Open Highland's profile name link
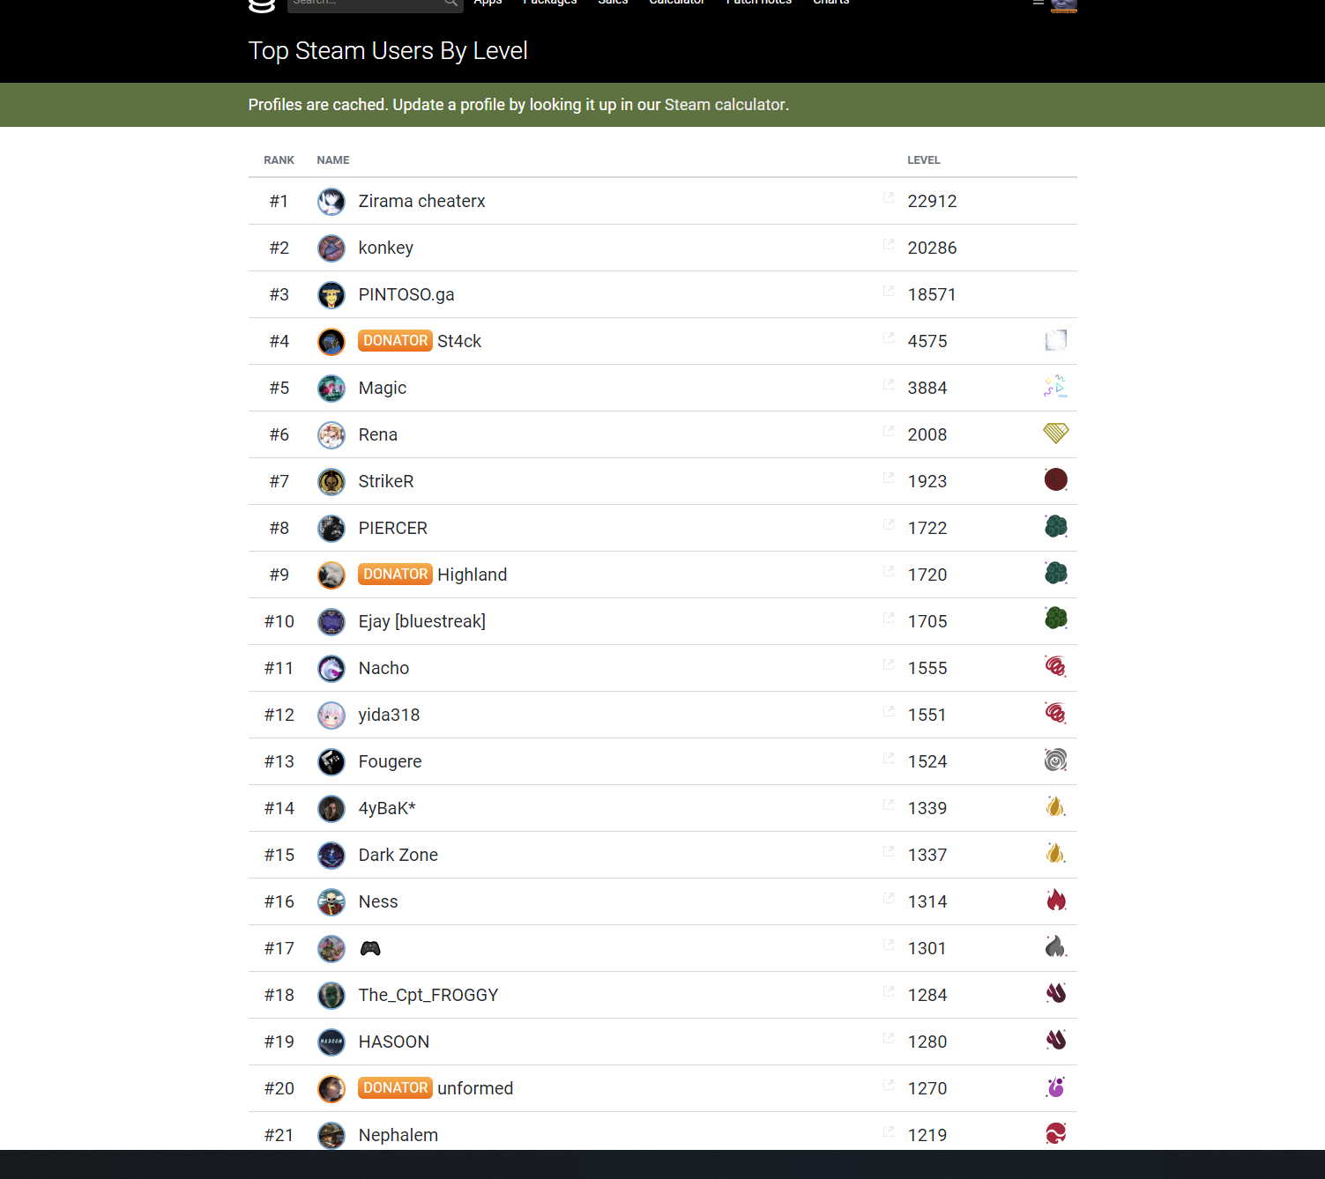 point(473,575)
